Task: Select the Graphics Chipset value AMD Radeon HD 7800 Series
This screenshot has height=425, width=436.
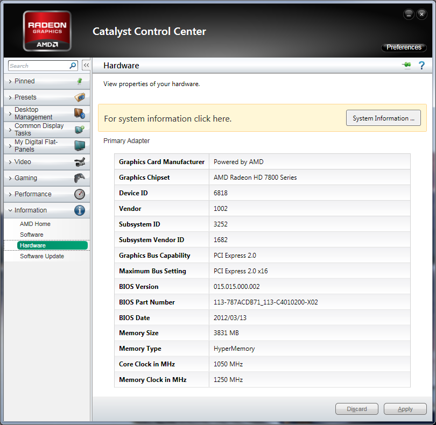Action: click(x=255, y=178)
